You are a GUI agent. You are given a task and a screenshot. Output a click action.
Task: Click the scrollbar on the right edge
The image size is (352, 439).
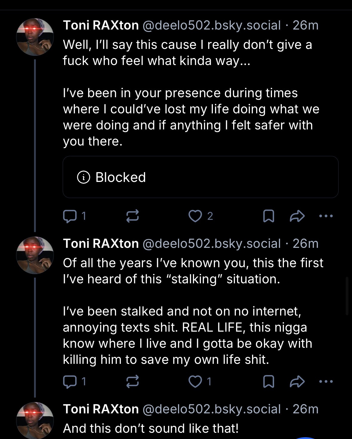click(x=347, y=296)
